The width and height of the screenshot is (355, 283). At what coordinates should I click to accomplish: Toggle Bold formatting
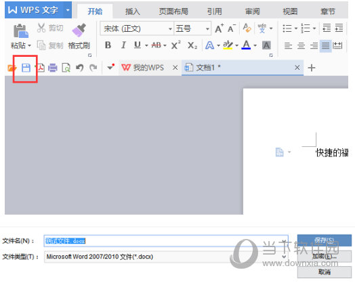[108, 45]
